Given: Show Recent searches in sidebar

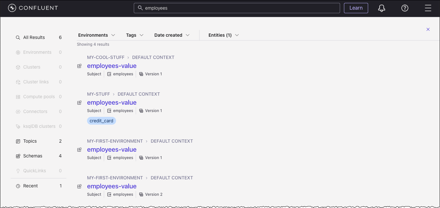Looking at the screenshot, I should (x=30, y=186).
